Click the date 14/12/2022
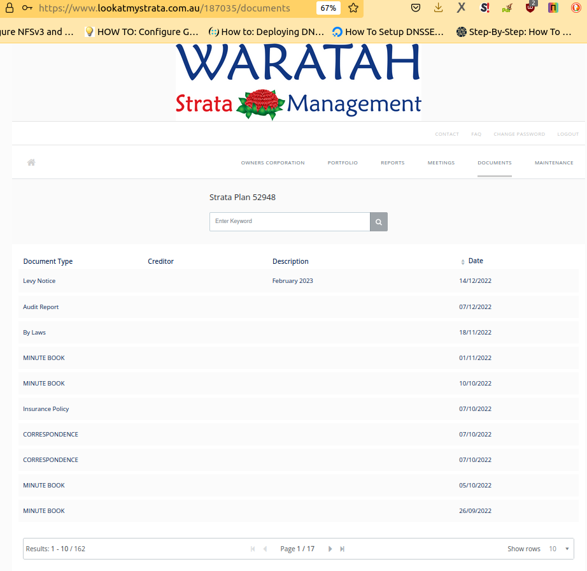The image size is (587, 571). pos(476,281)
